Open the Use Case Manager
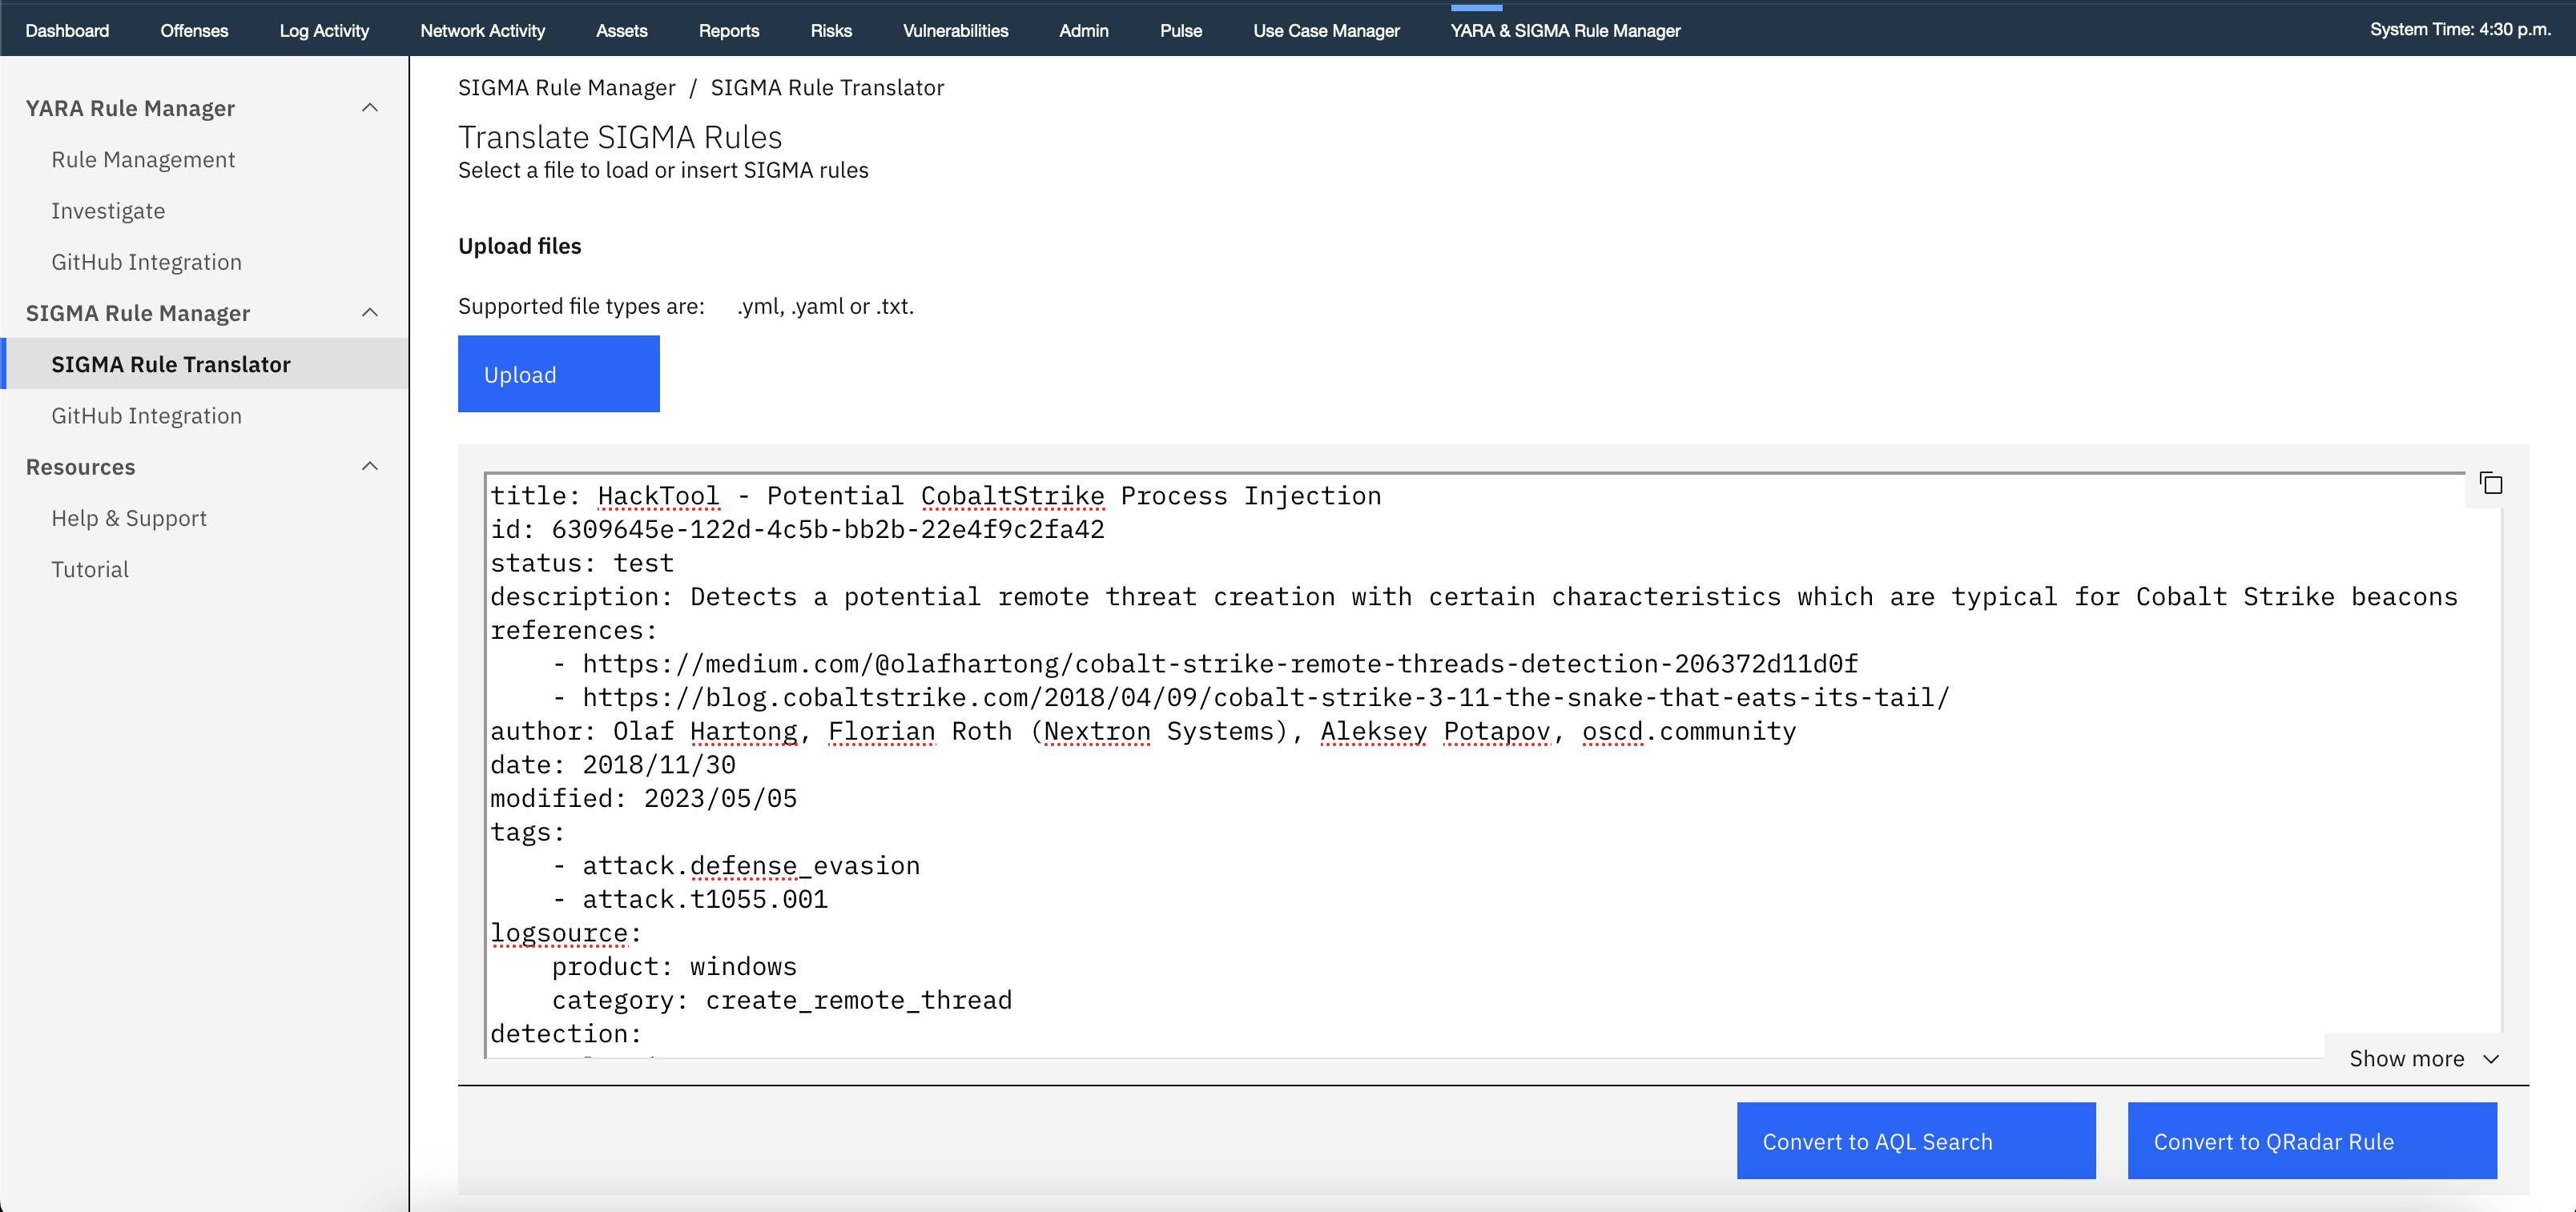Viewport: 2576px width, 1212px height. 1326,30
